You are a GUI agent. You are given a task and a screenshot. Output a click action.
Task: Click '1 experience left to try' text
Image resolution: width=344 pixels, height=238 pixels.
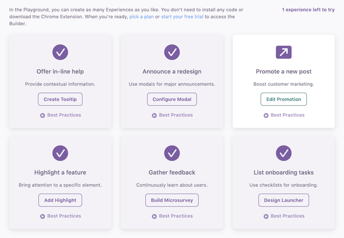(308, 10)
